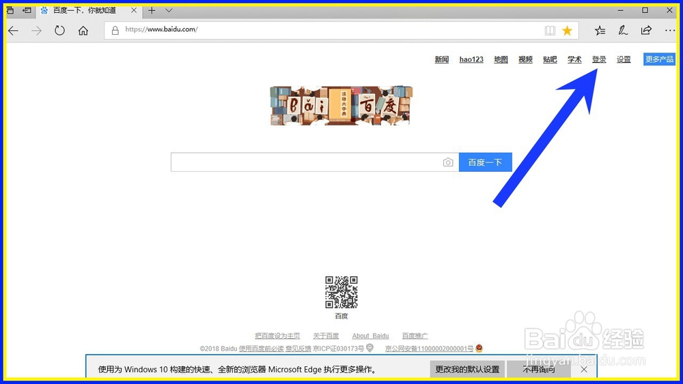The width and height of the screenshot is (683, 384).
Task: Click the site security lock icon
Action: tap(115, 30)
